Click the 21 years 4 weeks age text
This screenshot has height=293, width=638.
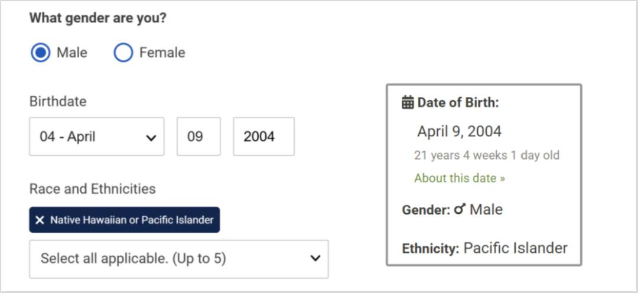tap(487, 155)
